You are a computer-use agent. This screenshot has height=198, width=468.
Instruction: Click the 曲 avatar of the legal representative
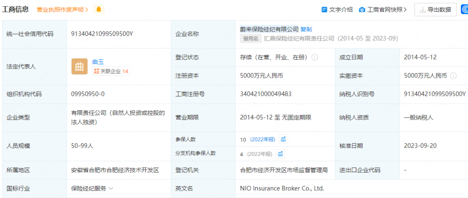click(79, 67)
